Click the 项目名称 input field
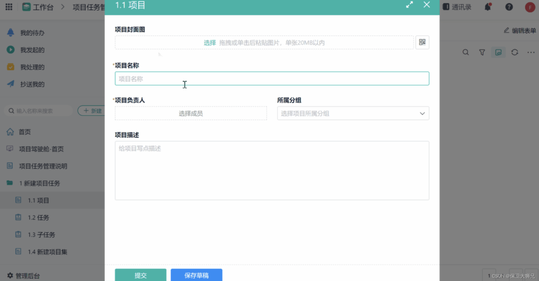 click(272, 79)
